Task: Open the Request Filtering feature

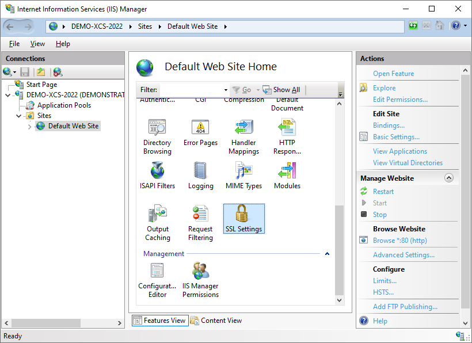Action: [x=200, y=223]
